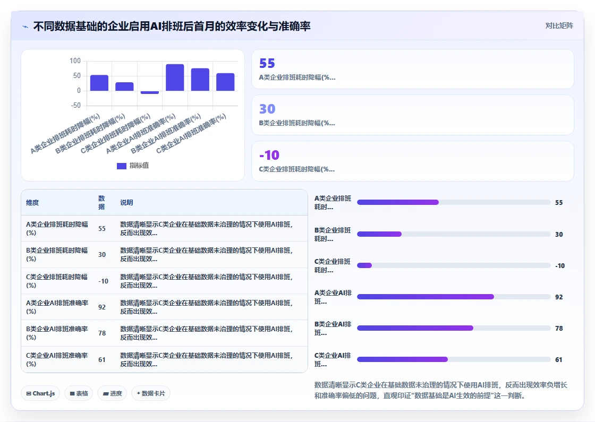This screenshot has width=595, height=422.
Task: Click the chart's sixth bar, tick label C类企业AI排班准确率
Action: 225,82
